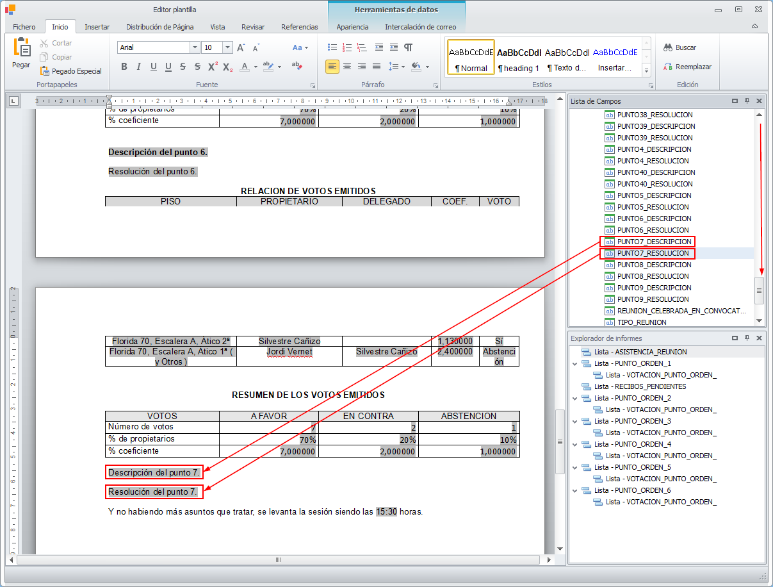773x587 pixels.
Task: Click the font color swatch button
Action: coord(245,67)
